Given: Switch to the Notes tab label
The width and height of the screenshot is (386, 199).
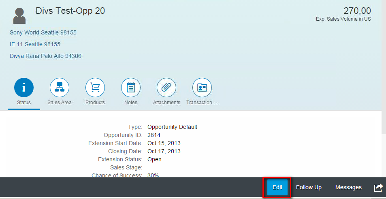Looking at the screenshot, I should click(x=131, y=103).
